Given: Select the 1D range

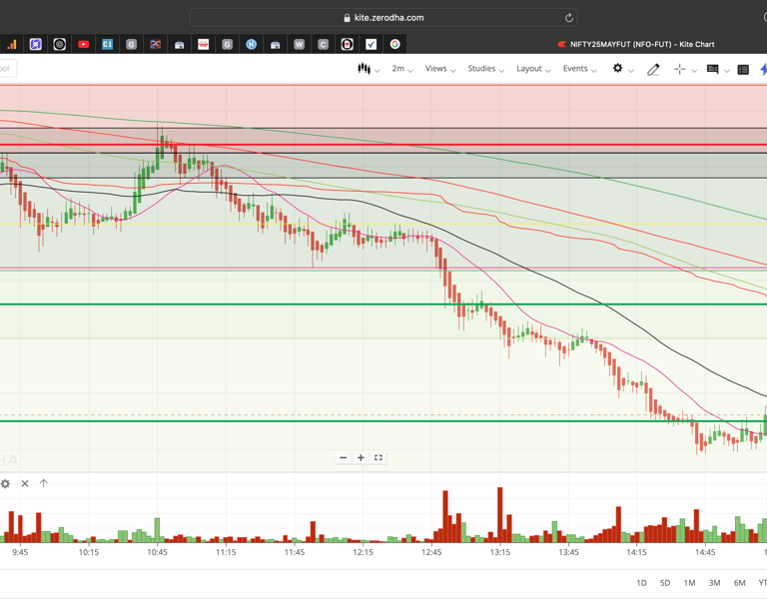Looking at the screenshot, I should click(x=641, y=583).
